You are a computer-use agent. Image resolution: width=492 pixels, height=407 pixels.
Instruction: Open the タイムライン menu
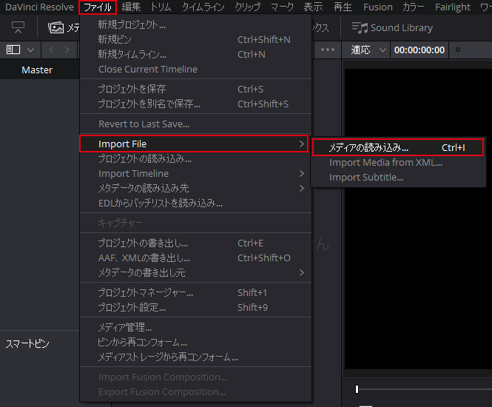(203, 7)
